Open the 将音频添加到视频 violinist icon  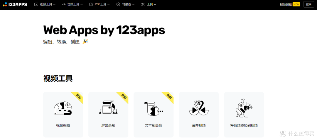coord(244,108)
